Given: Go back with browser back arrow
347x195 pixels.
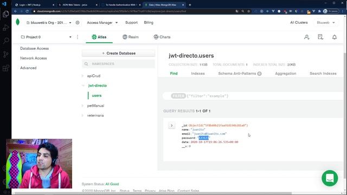Looking at the screenshot, I should pyautogui.click(x=16, y=11).
